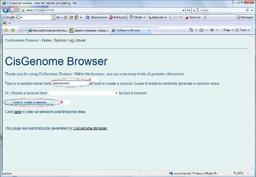
Task: Switch to Stanford Webmail Inbox tab
Action: coord(90,30)
